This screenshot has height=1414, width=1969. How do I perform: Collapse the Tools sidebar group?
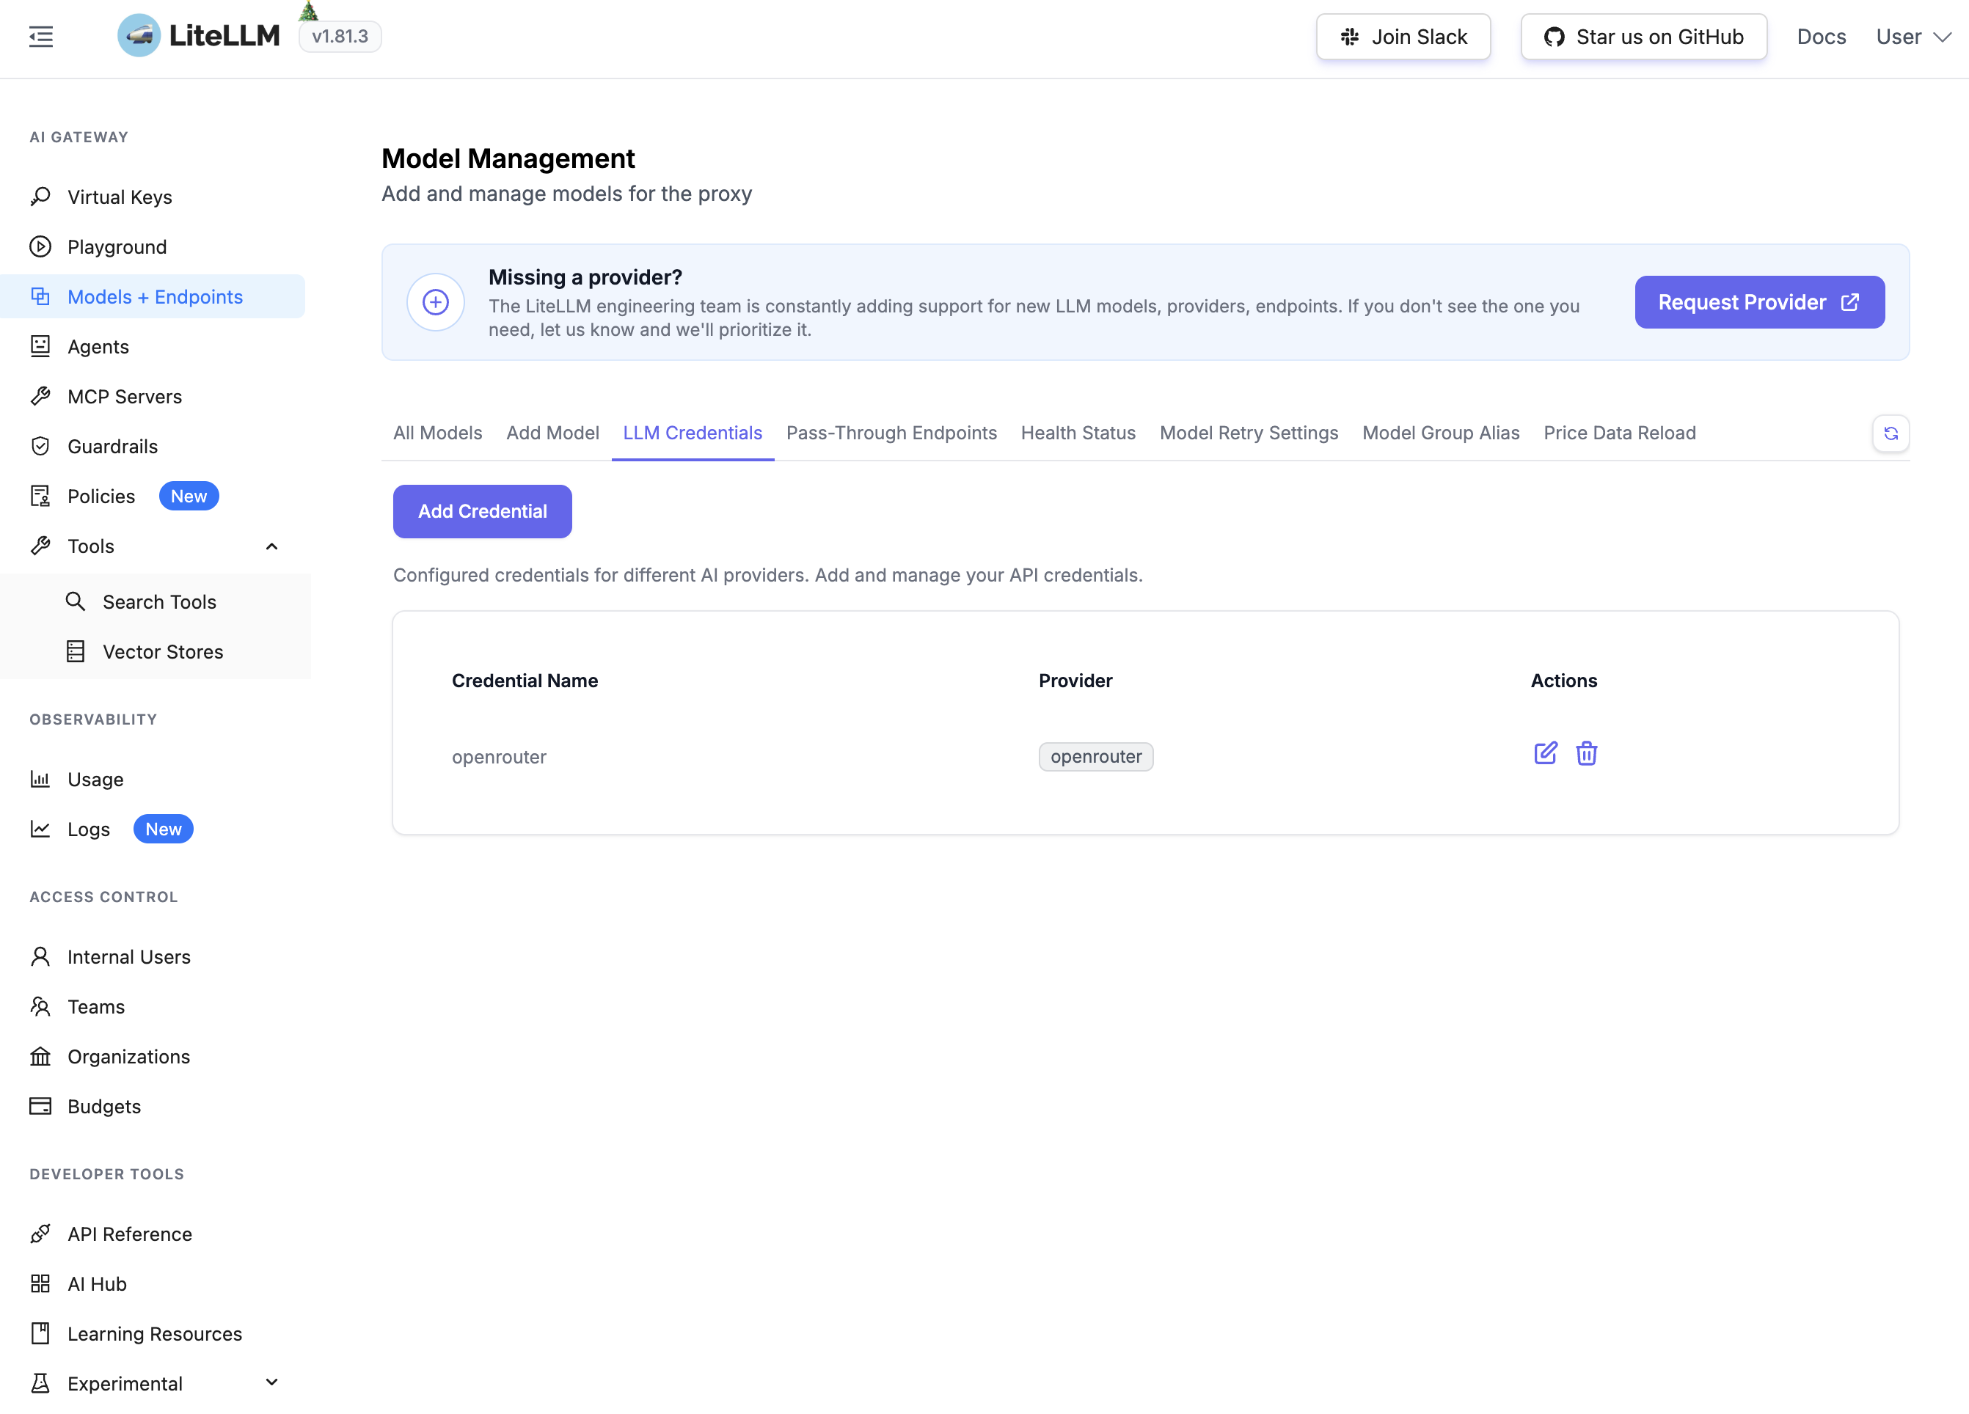tap(271, 546)
